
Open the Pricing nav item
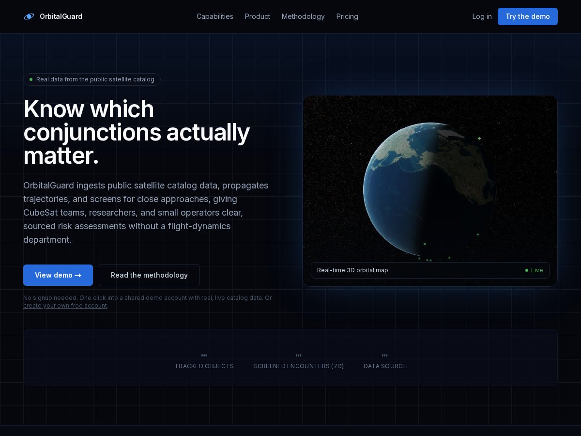click(x=347, y=16)
